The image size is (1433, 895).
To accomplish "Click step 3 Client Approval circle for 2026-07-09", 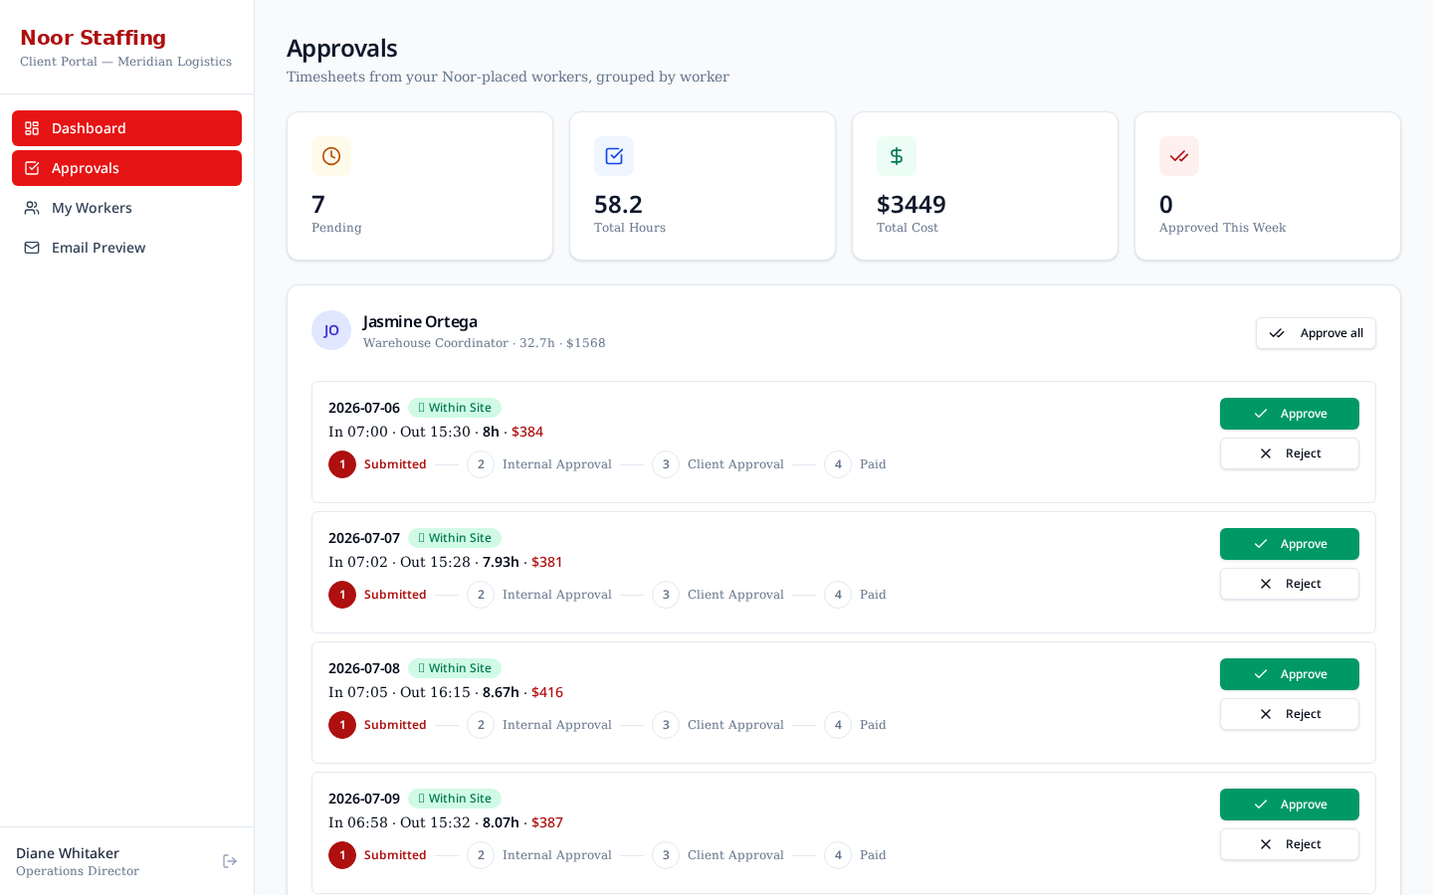I will (x=666, y=855).
